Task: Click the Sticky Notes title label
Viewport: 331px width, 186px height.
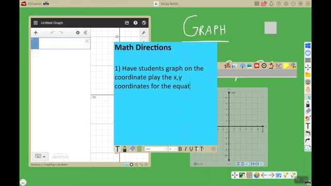Action: pos(169,4)
